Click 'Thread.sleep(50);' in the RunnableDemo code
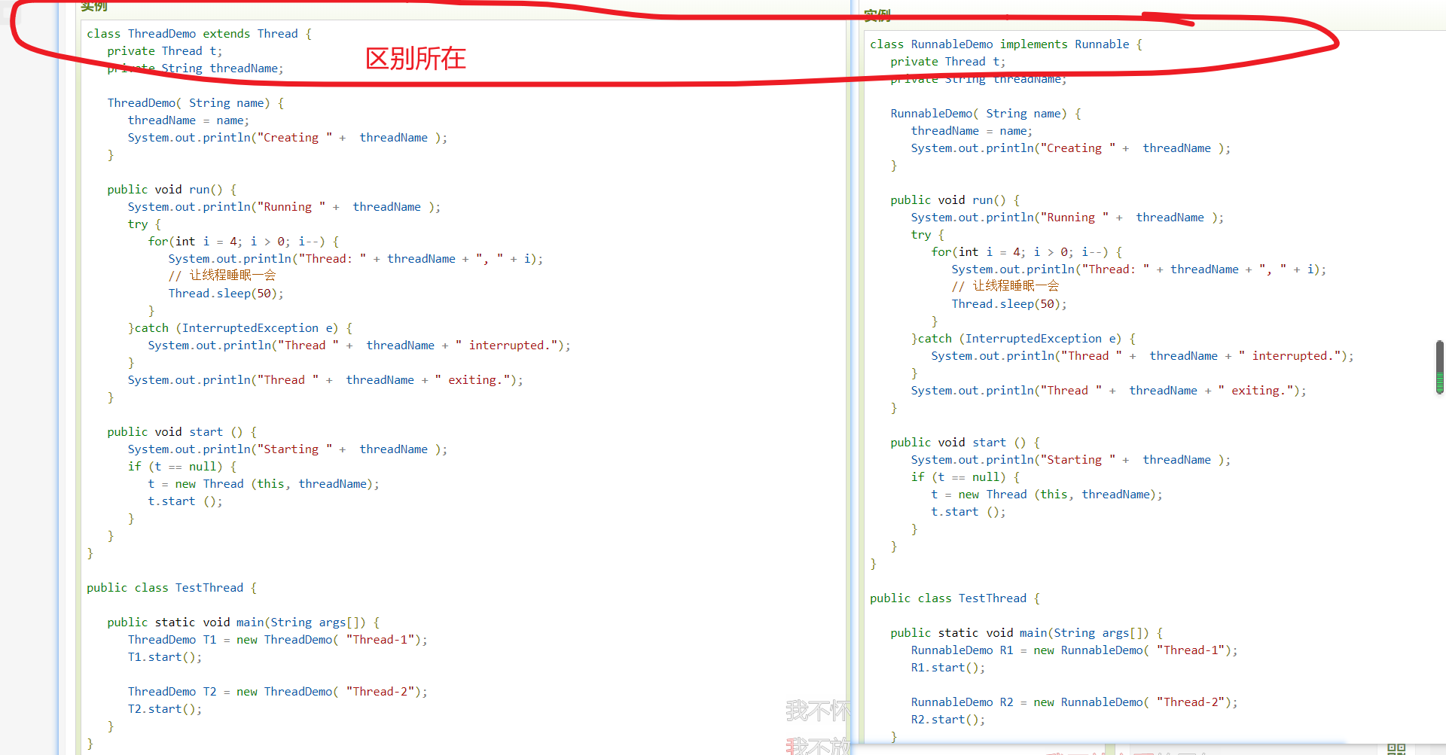The width and height of the screenshot is (1446, 755). click(1009, 304)
